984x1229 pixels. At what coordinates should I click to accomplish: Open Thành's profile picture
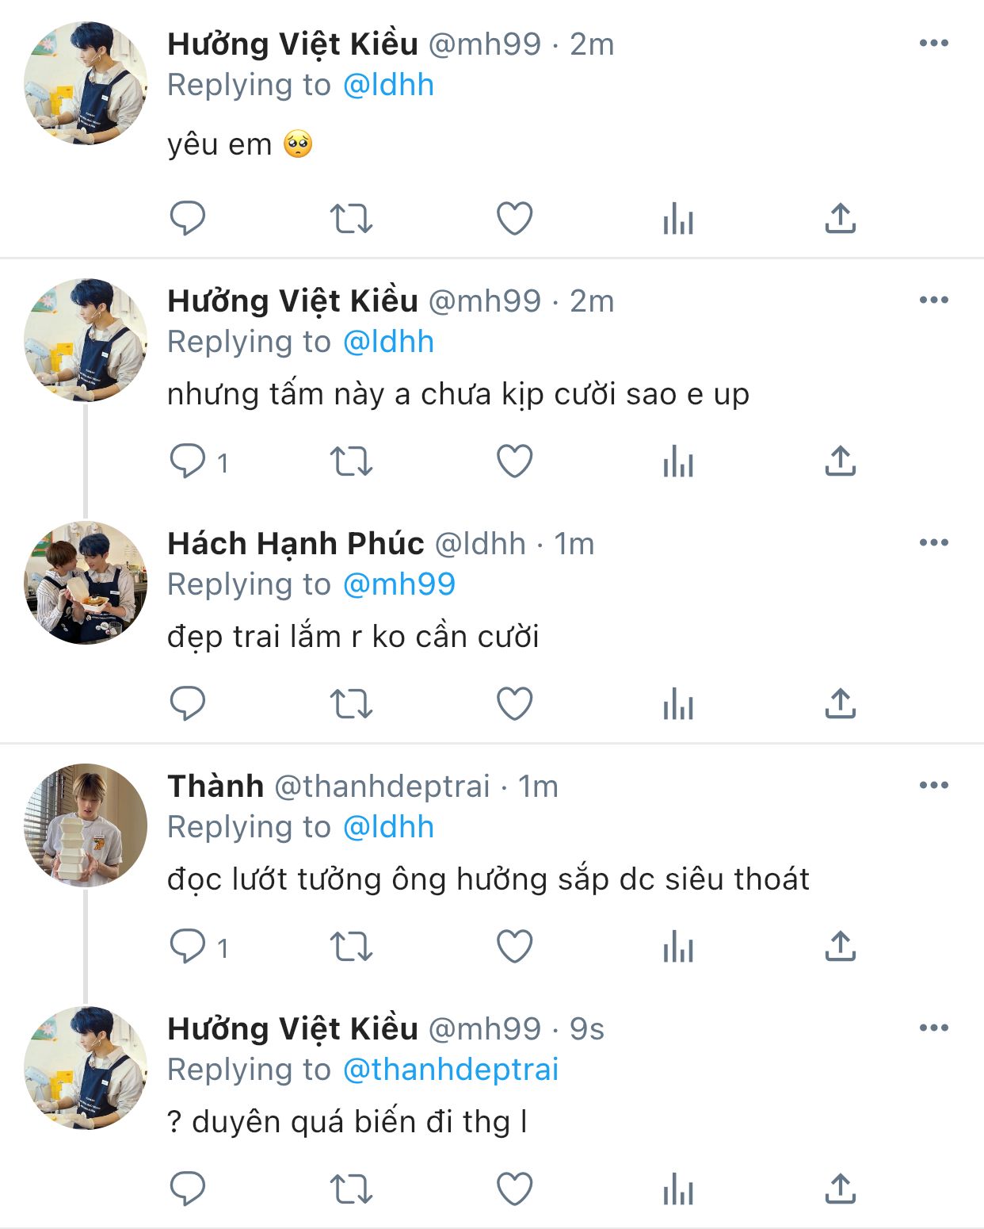[x=86, y=825]
